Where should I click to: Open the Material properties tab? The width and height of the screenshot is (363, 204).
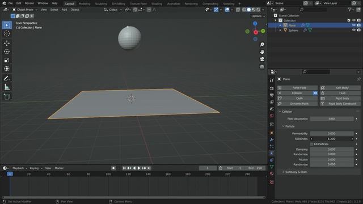click(x=272, y=173)
